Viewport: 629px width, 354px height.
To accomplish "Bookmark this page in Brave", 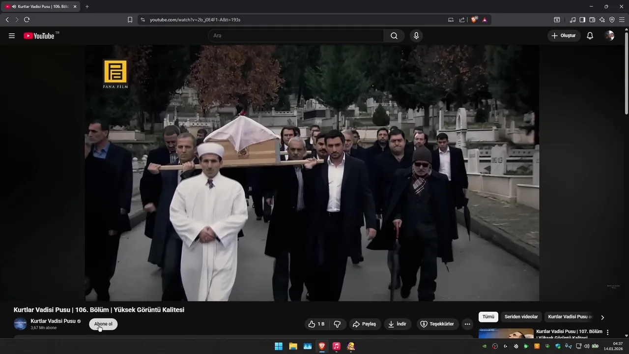I will click(x=130, y=20).
